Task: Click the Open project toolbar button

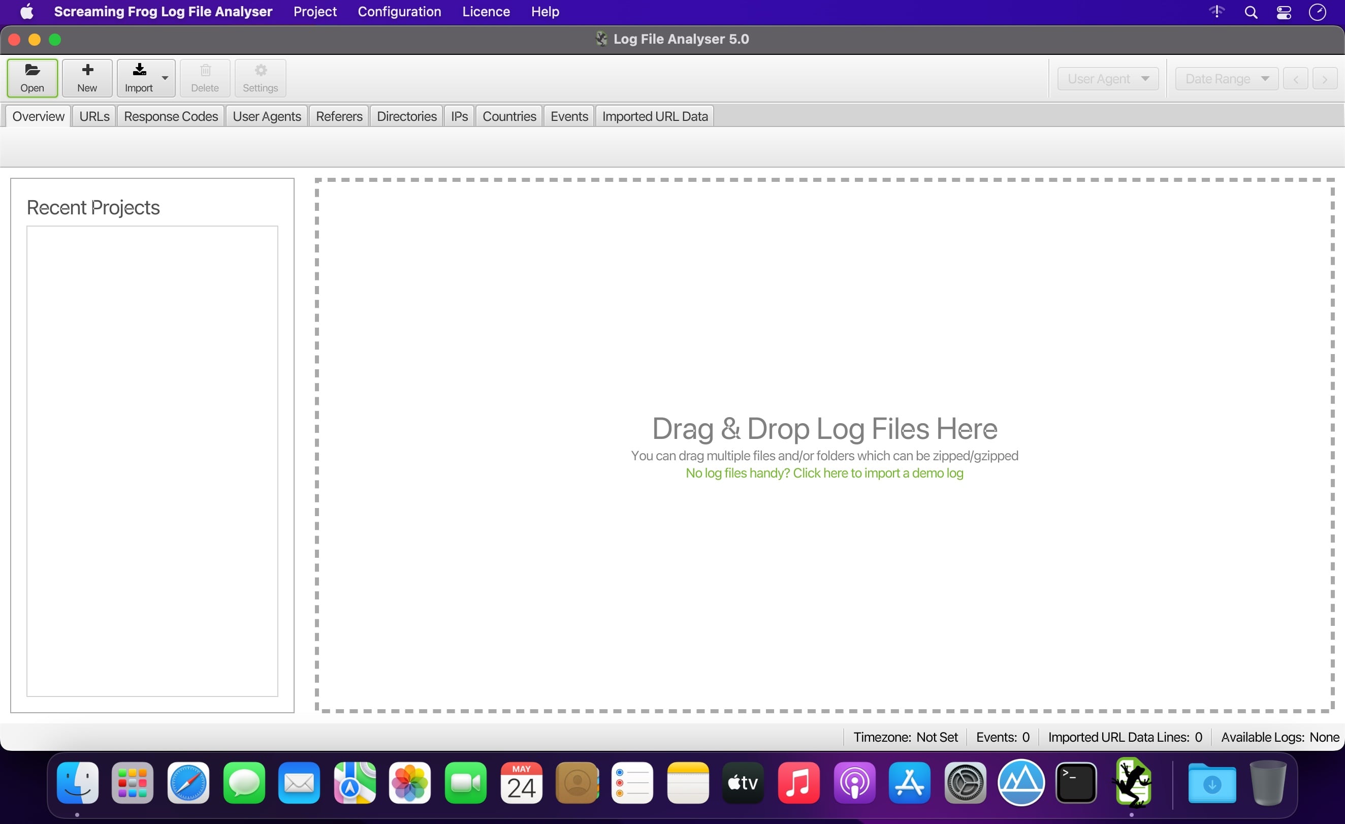Action: coord(32,78)
